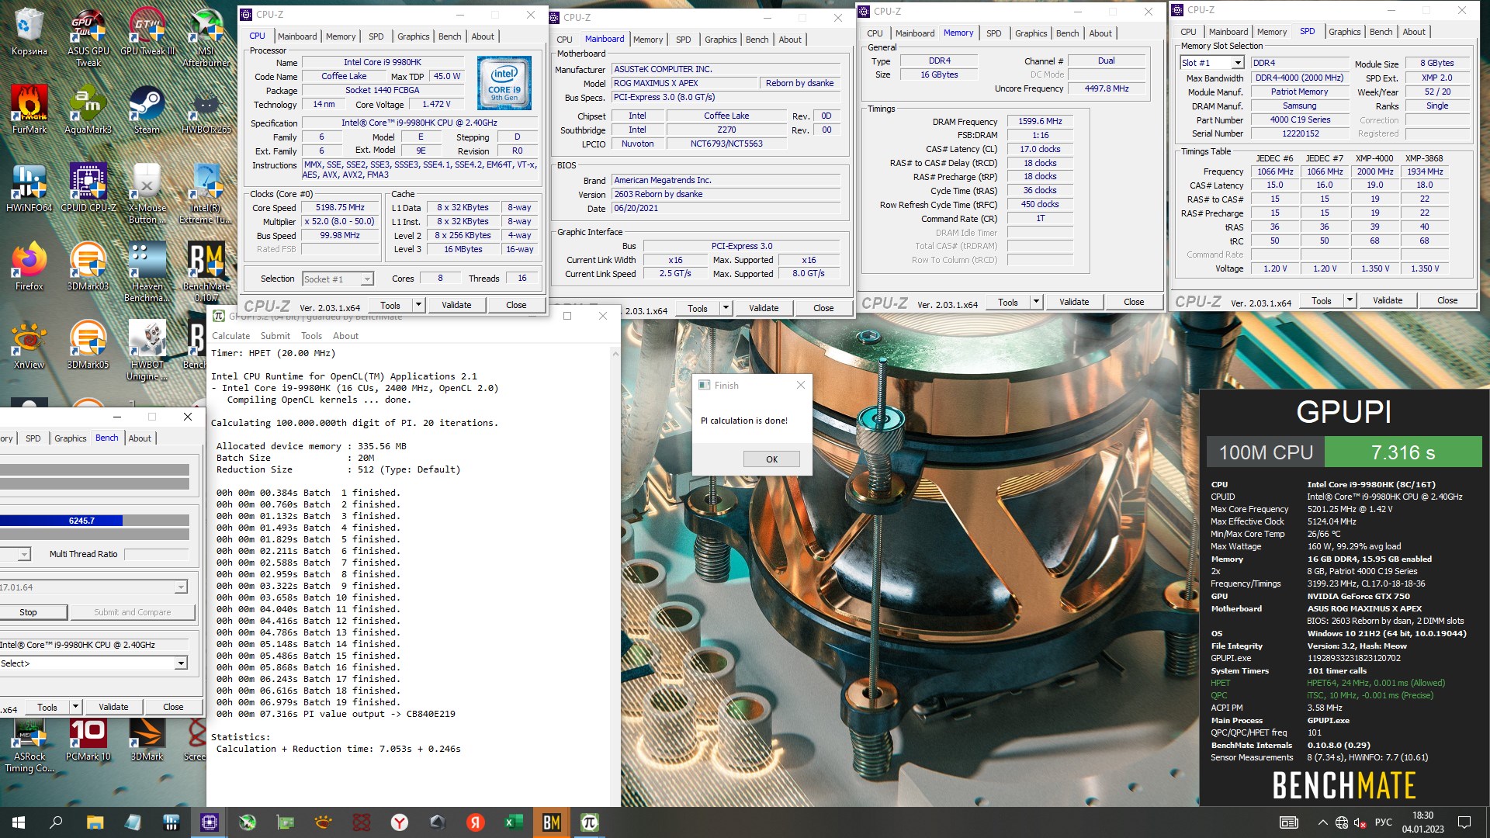Launch CPUID CPU-Z desktop icon
The image size is (1490, 838).
click(x=88, y=189)
